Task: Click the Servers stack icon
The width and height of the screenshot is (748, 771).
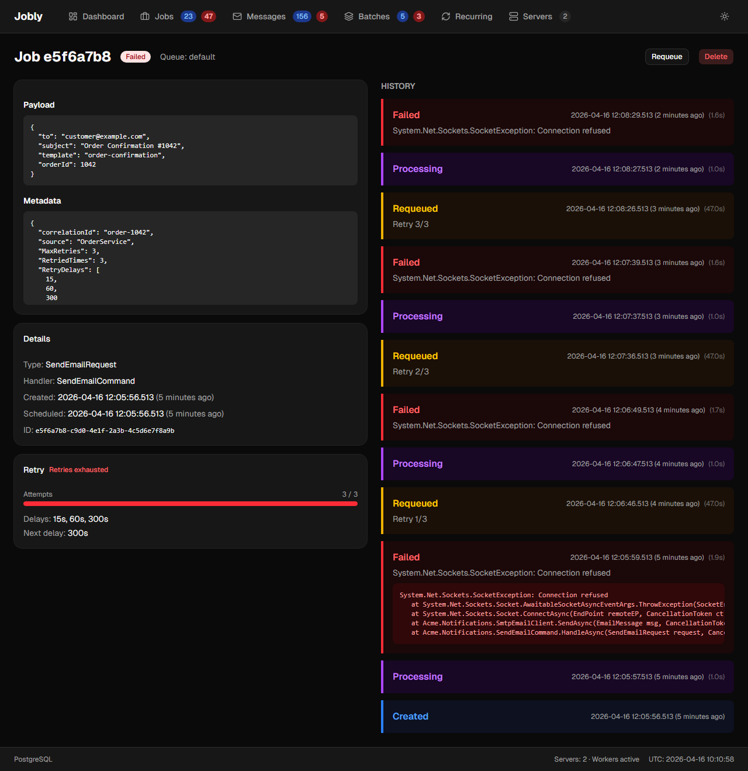Action: point(514,16)
